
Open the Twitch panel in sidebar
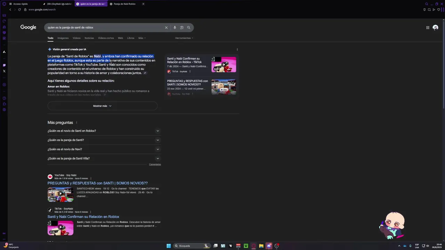[4, 65]
